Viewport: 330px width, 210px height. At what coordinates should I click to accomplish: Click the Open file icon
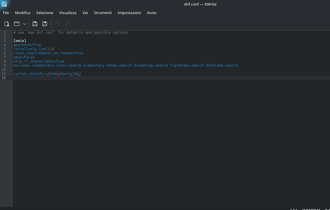coord(16,23)
